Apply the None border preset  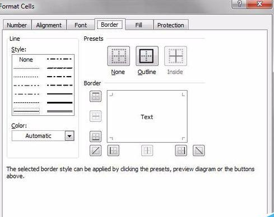(x=119, y=56)
